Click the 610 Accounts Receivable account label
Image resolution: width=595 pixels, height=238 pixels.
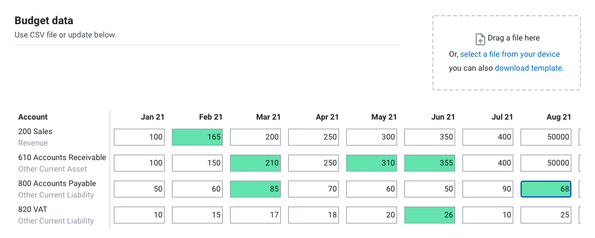[x=62, y=158]
